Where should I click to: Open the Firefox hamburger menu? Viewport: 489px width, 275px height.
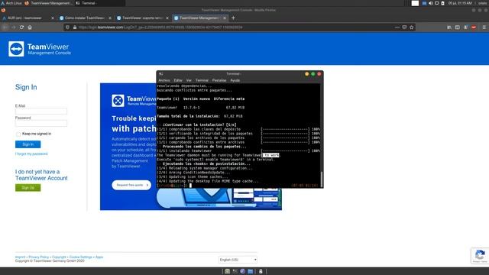[x=484, y=27]
